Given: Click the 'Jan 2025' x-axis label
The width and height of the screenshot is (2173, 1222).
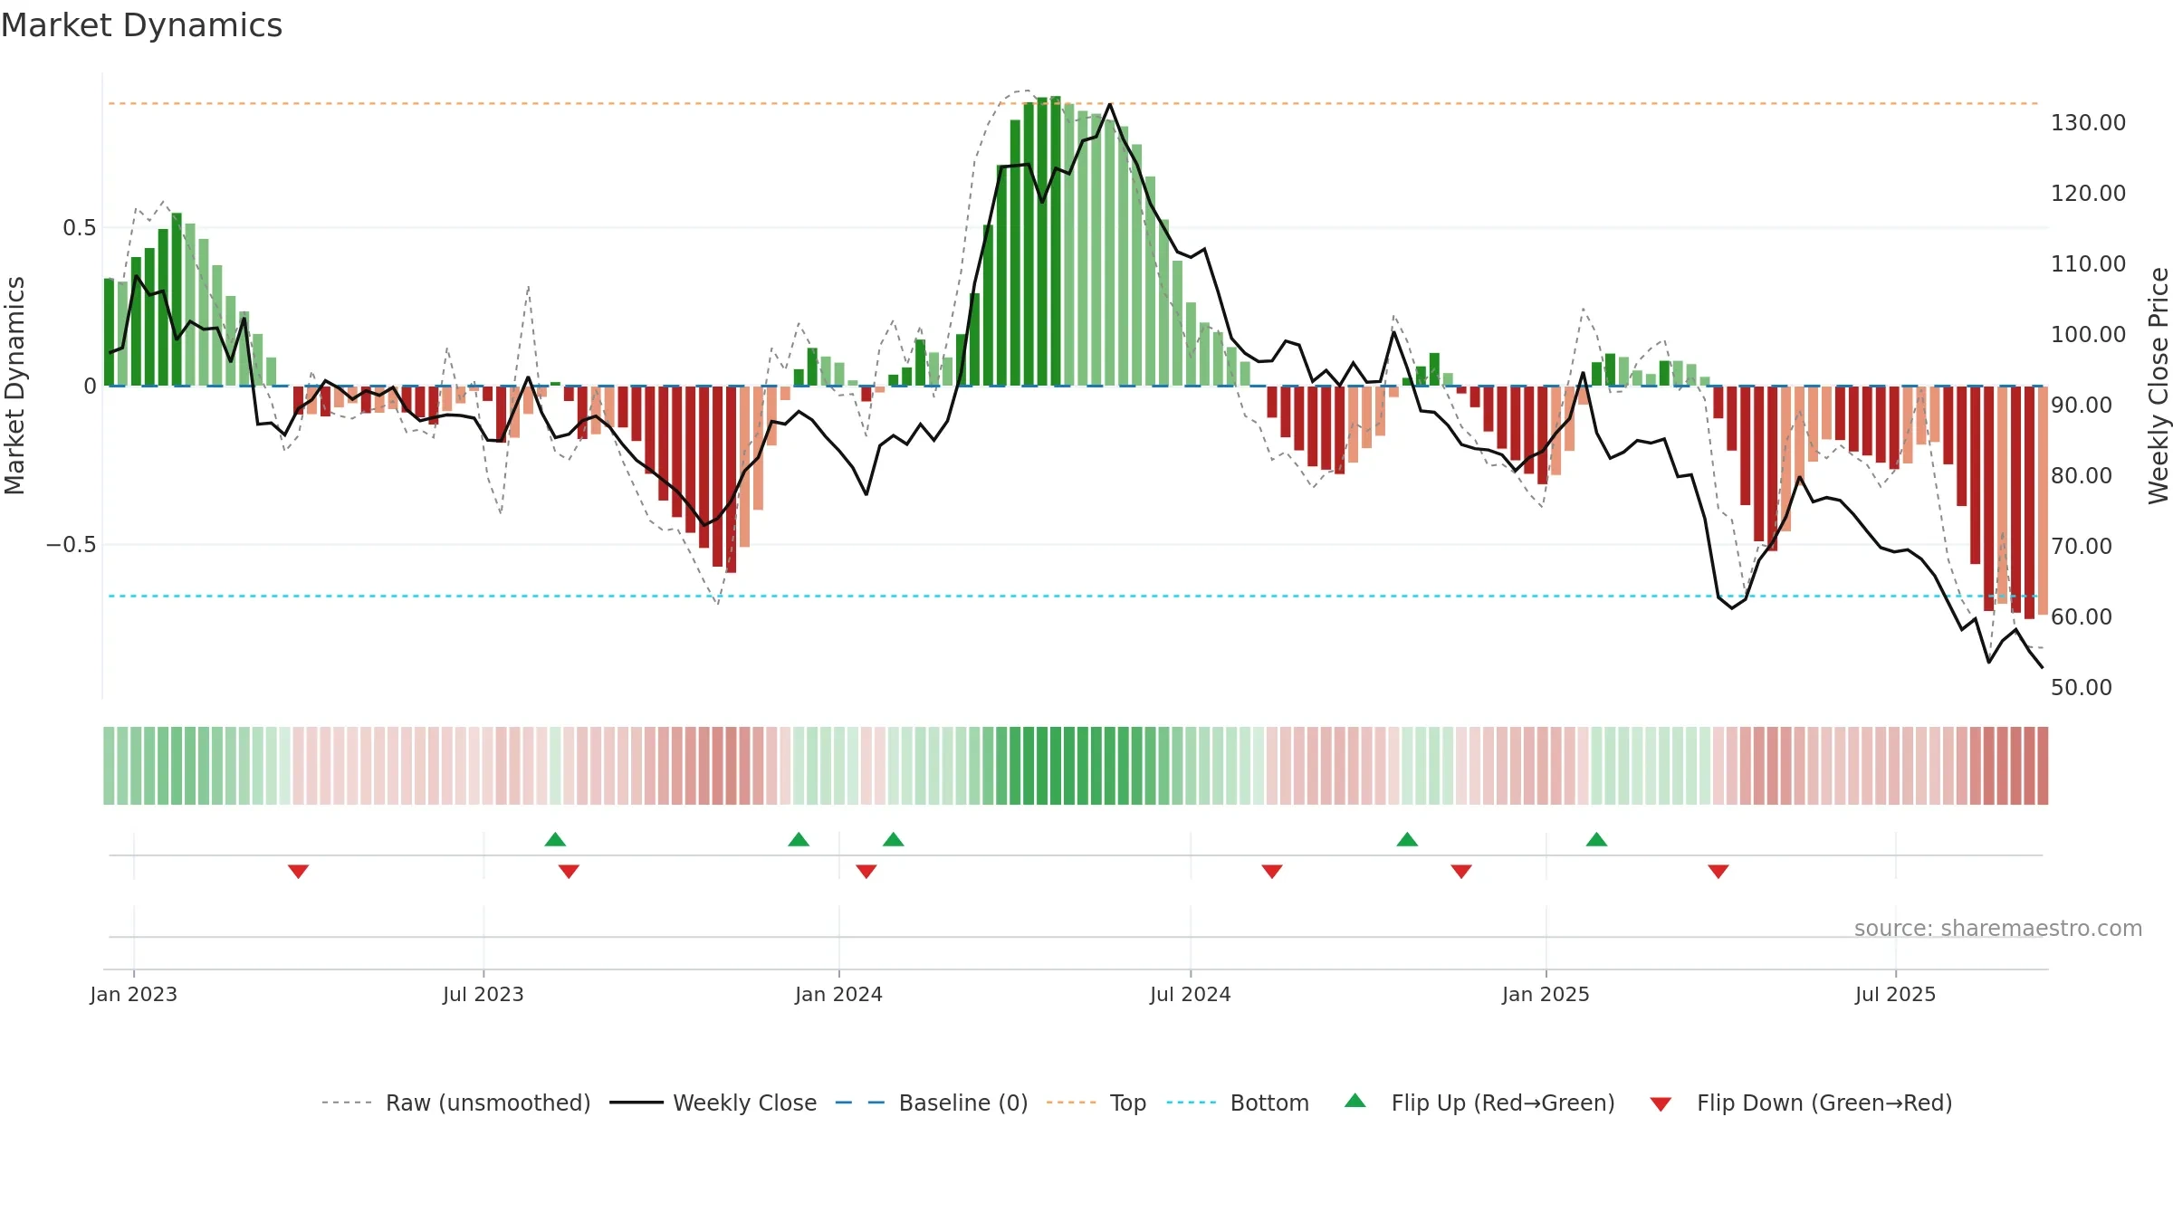Looking at the screenshot, I should point(1546,995).
